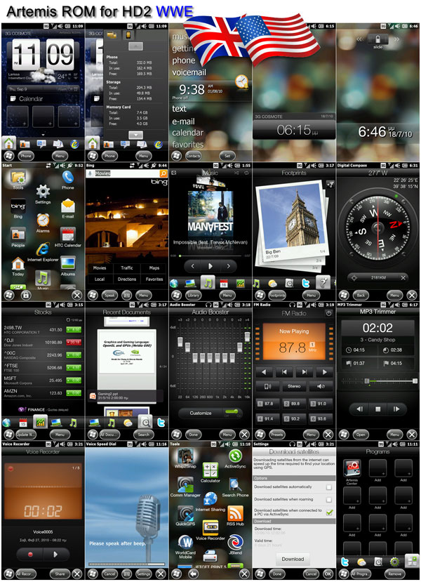Open ^DJI row in Stocks
421x582 pixels.
(42, 342)
